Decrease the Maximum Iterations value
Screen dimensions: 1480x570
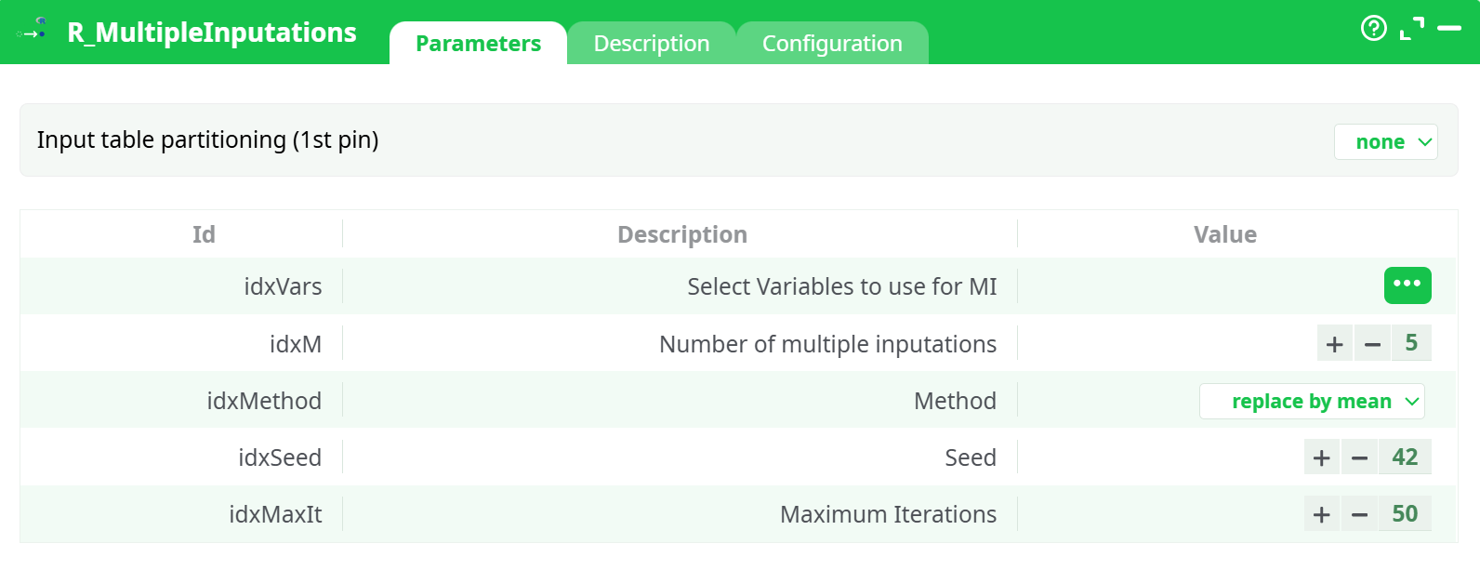pos(1359,514)
